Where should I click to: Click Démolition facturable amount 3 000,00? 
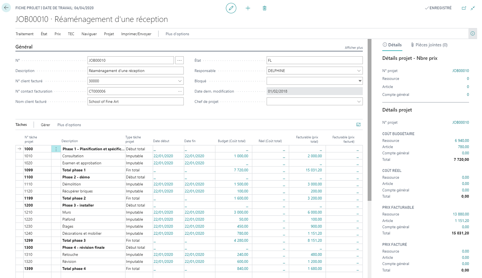pyautogui.click(x=315, y=184)
